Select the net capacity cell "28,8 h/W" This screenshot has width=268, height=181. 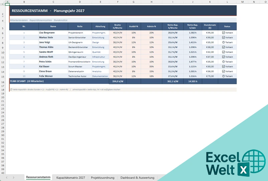tap(173, 33)
